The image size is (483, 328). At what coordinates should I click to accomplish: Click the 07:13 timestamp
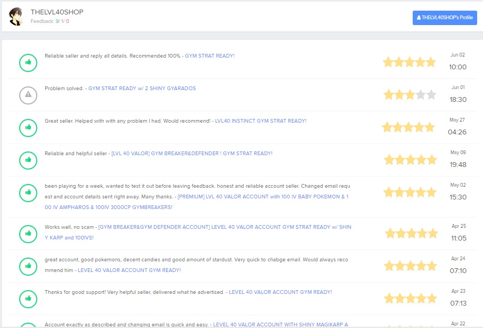[x=459, y=303]
